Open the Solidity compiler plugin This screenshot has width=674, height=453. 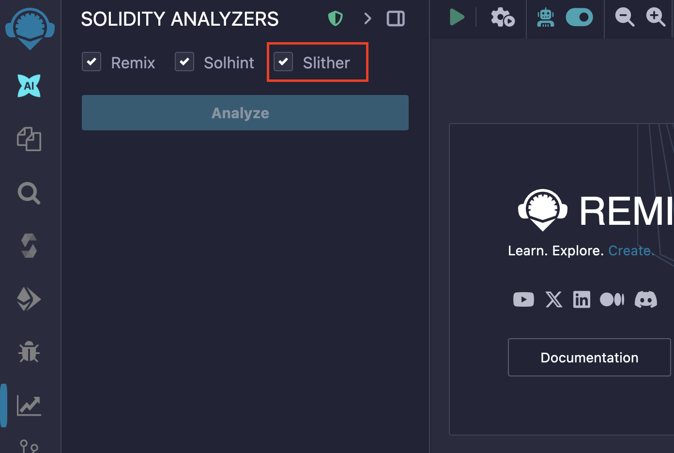pyautogui.click(x=29, y=246)
